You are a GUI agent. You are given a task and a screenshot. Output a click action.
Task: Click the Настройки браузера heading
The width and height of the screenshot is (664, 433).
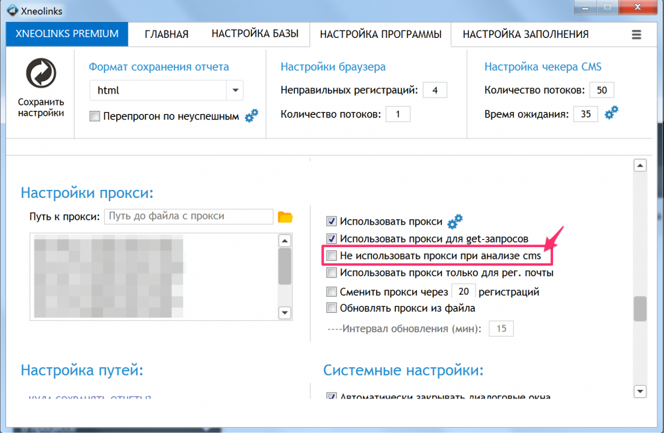pos(333,67)
